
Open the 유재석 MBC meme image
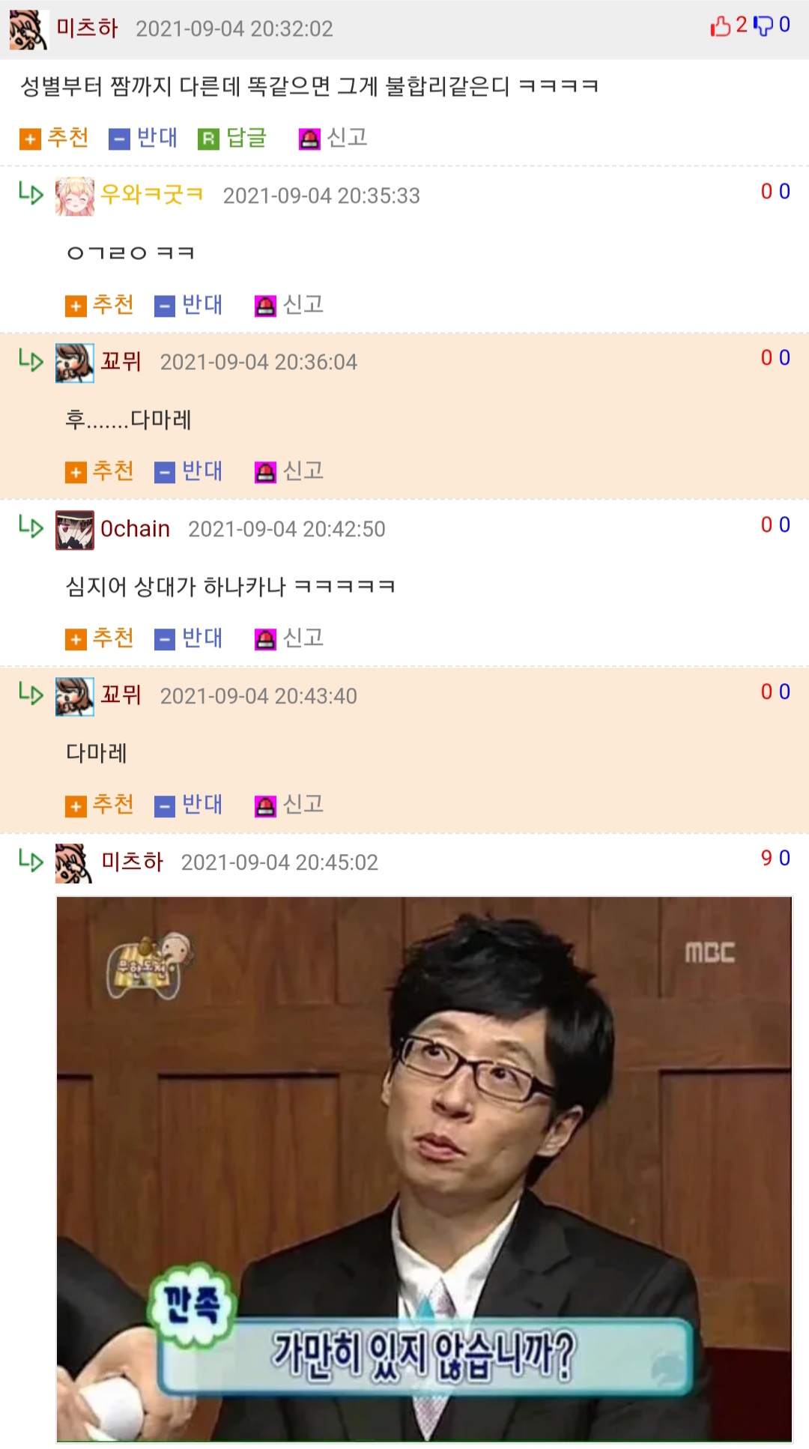(424, 1169)
